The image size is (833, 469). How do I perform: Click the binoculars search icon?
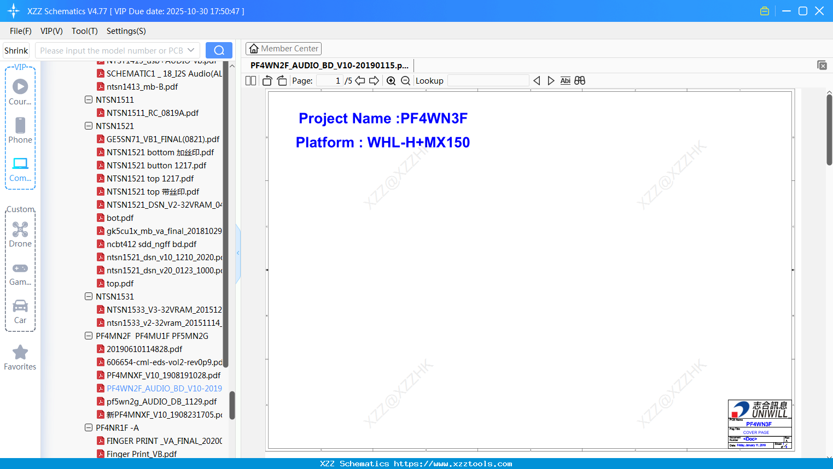click(580, 81)
